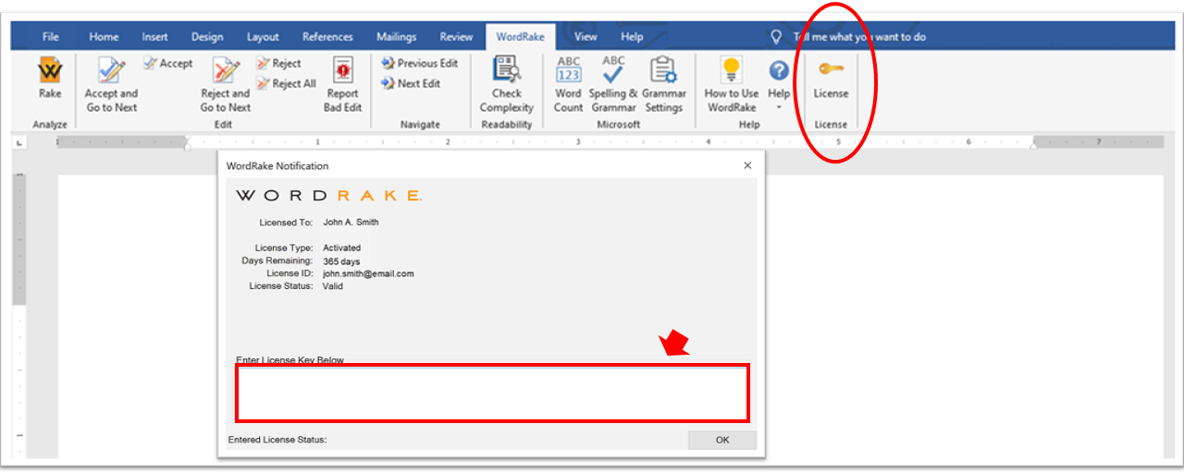Click the lightbulb Tell Me icon
This screenshot has height=472, width=1184.
point(776,37)
